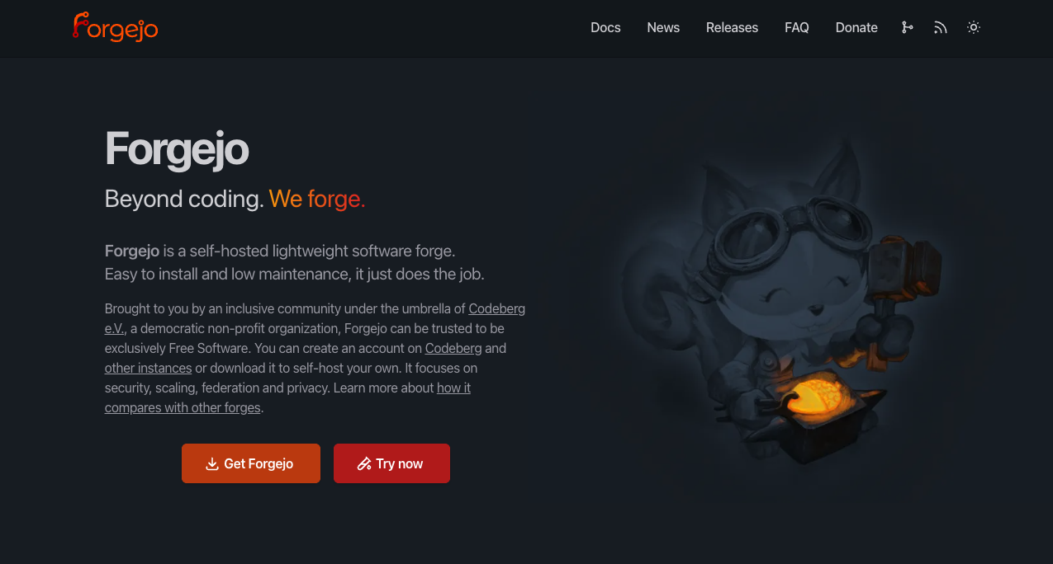Open the other instances link
This screenshot has height=564, width=1053.
click(148, 368)
